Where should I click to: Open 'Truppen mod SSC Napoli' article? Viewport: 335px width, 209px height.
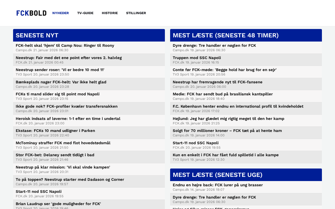coord(197,58)
